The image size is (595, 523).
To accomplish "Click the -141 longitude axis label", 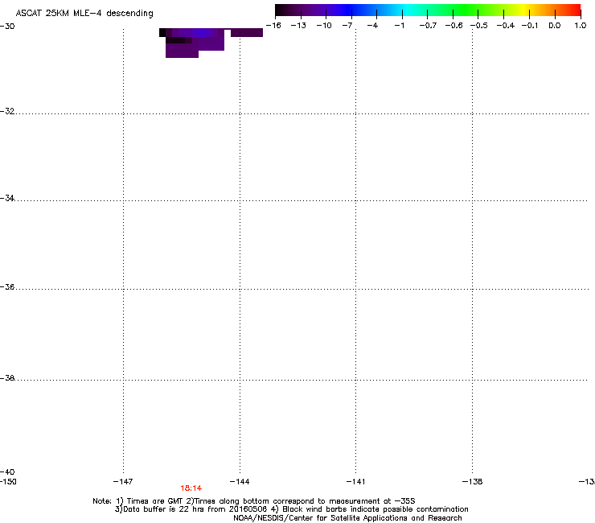I will [355, 482].
